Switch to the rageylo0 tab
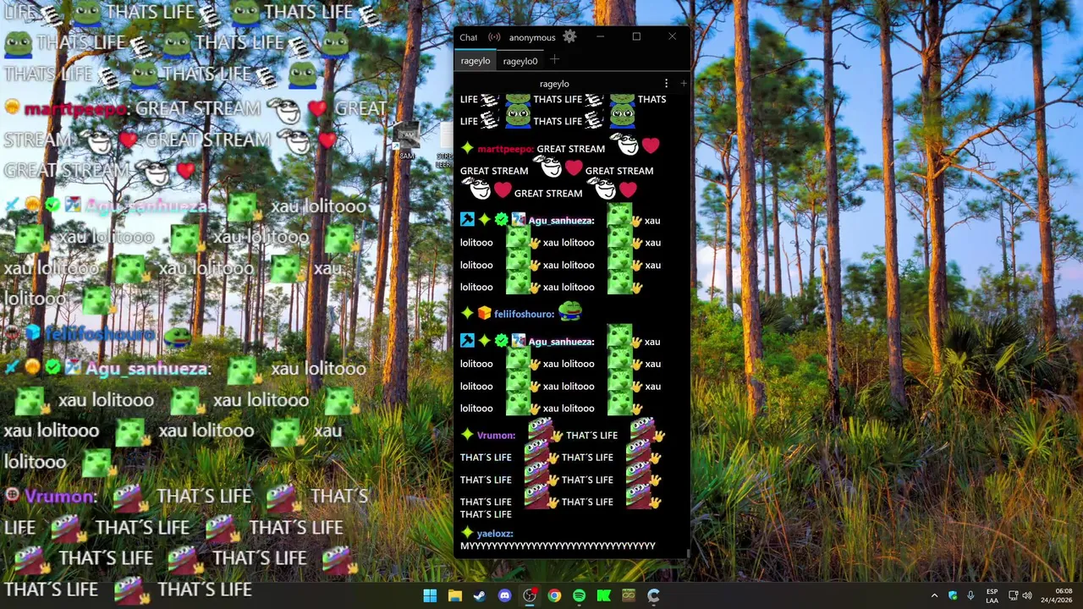 (520, 61)
